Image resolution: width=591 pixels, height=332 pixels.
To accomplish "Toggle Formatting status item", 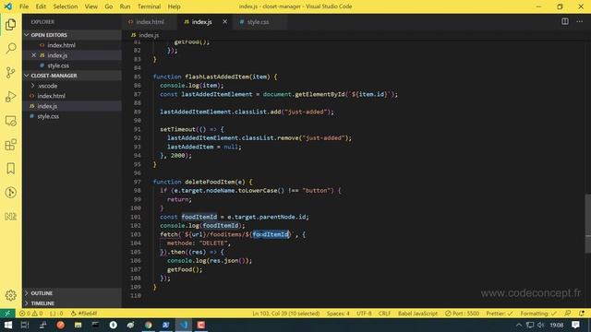I will [x=538, y=314].
